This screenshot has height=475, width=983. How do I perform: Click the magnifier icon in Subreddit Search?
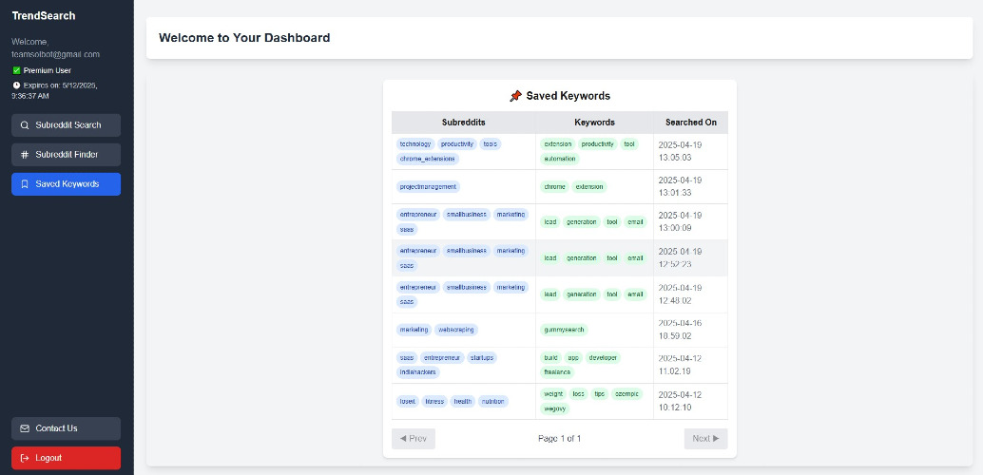[x=25, y=125]
